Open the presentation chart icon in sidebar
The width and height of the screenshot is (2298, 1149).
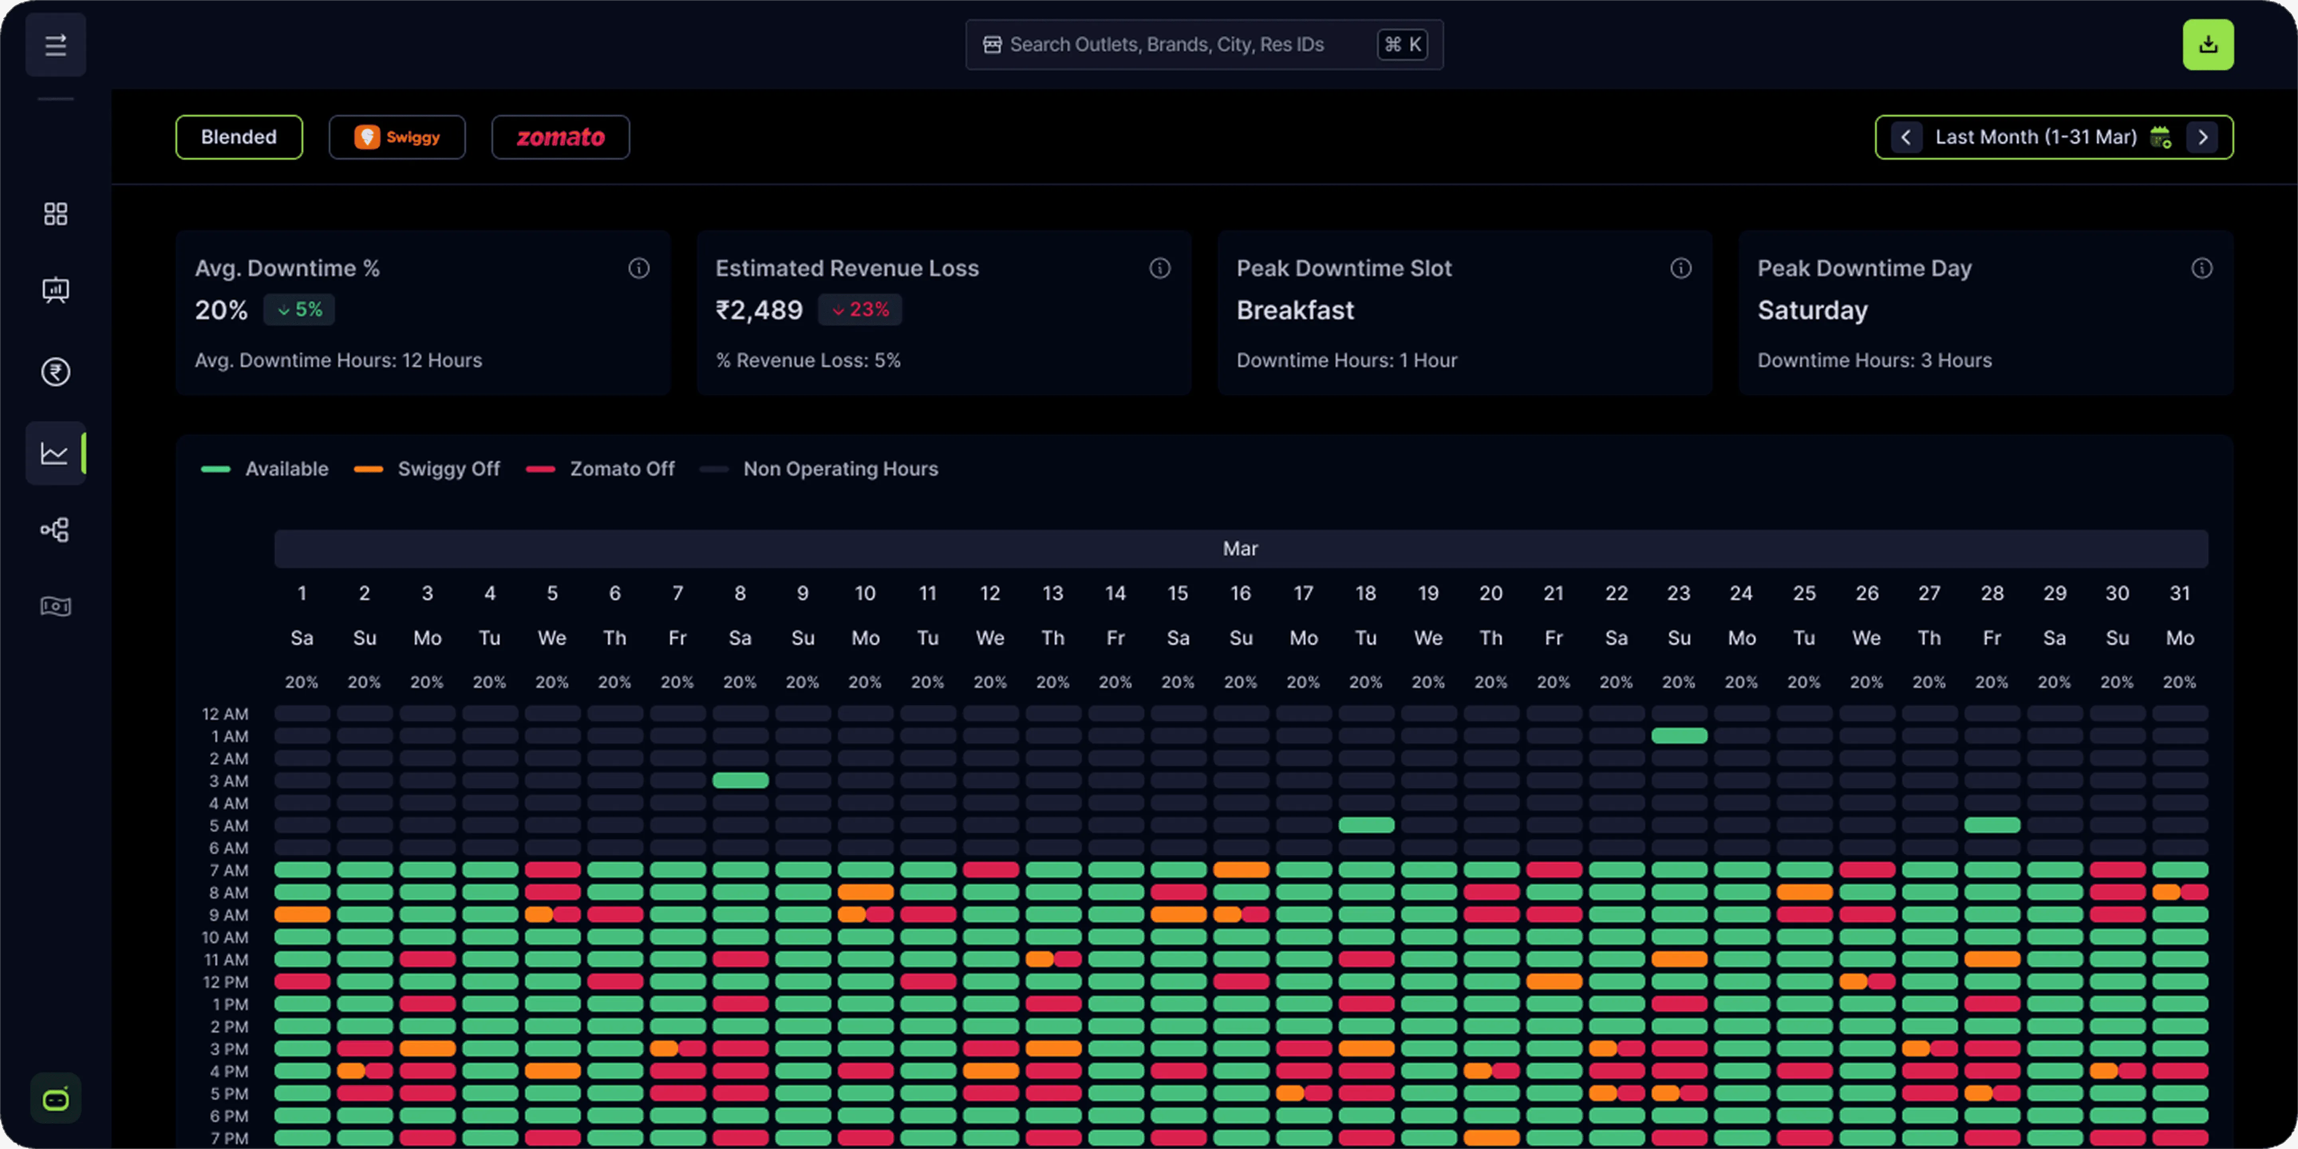pos(55,291)
